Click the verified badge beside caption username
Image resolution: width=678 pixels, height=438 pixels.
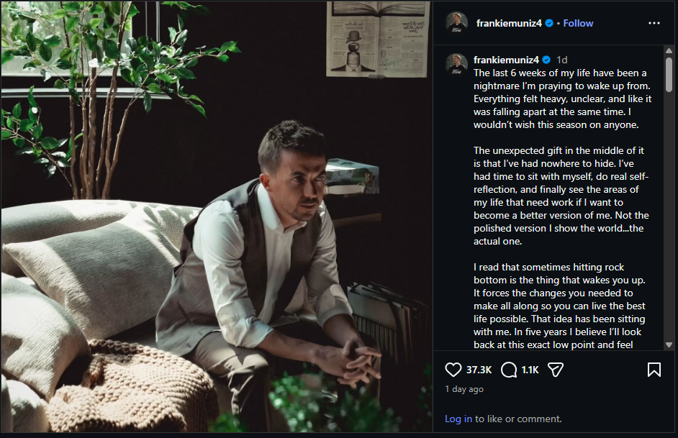point(546,60)
